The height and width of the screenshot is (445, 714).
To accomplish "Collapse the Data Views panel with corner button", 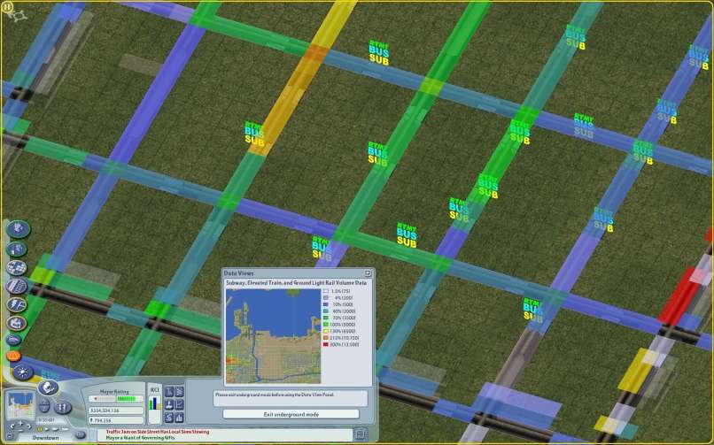I will coord(368,272).
